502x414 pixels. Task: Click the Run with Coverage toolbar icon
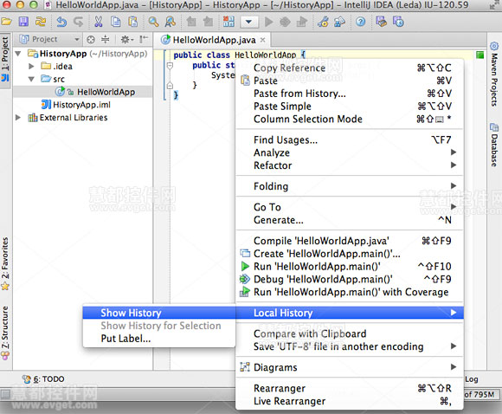coord(302,22)
